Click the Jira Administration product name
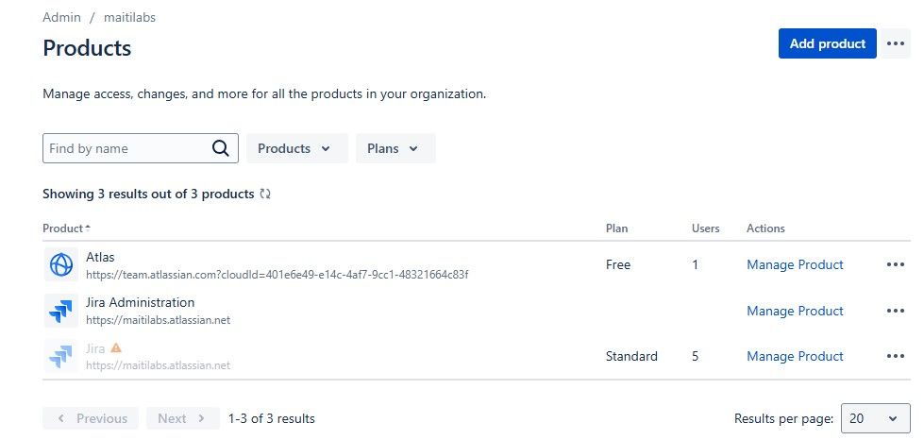924x440 pixels. coord(141,302)
